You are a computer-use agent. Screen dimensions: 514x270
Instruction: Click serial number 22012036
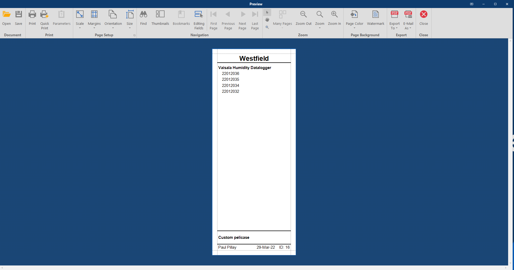231,74
